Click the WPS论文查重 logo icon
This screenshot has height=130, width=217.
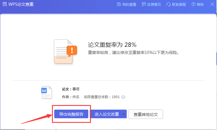click(x=4, y=4)
